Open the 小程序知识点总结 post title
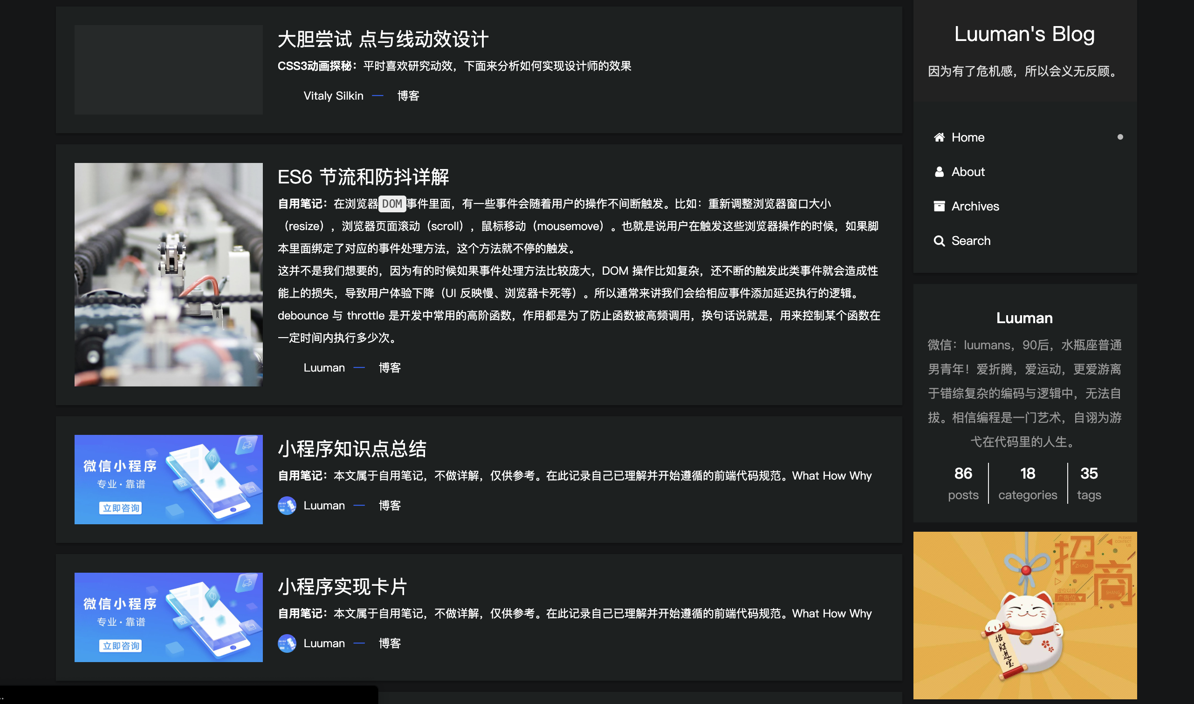1194x704 pixels. click(352, 449)
